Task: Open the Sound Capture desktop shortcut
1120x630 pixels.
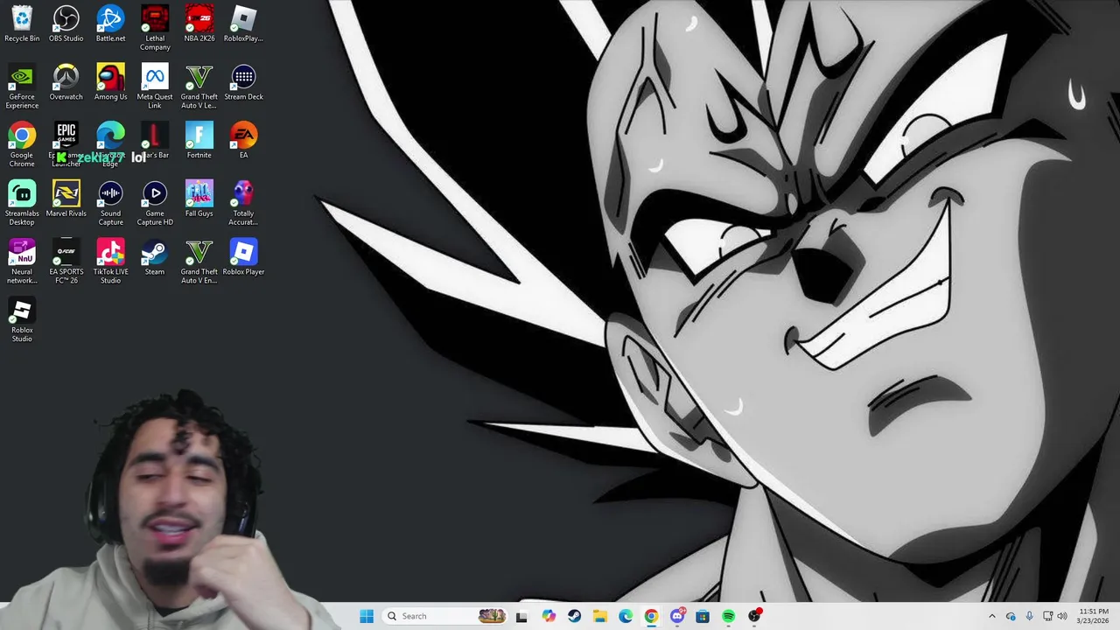Action: [x=110, y=203]
